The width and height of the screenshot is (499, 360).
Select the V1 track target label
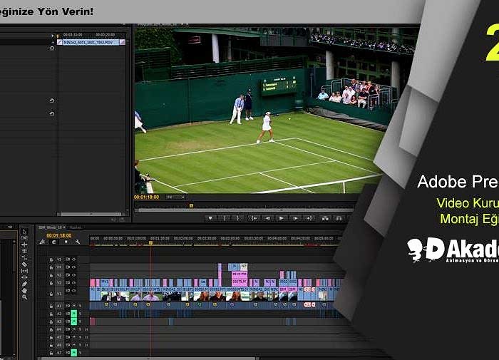pos(59,294)
